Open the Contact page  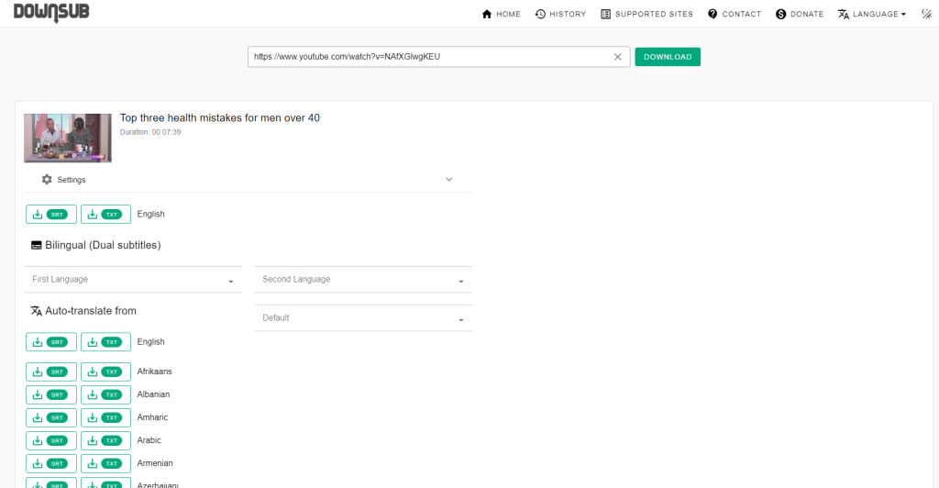(x=735, y=14)
